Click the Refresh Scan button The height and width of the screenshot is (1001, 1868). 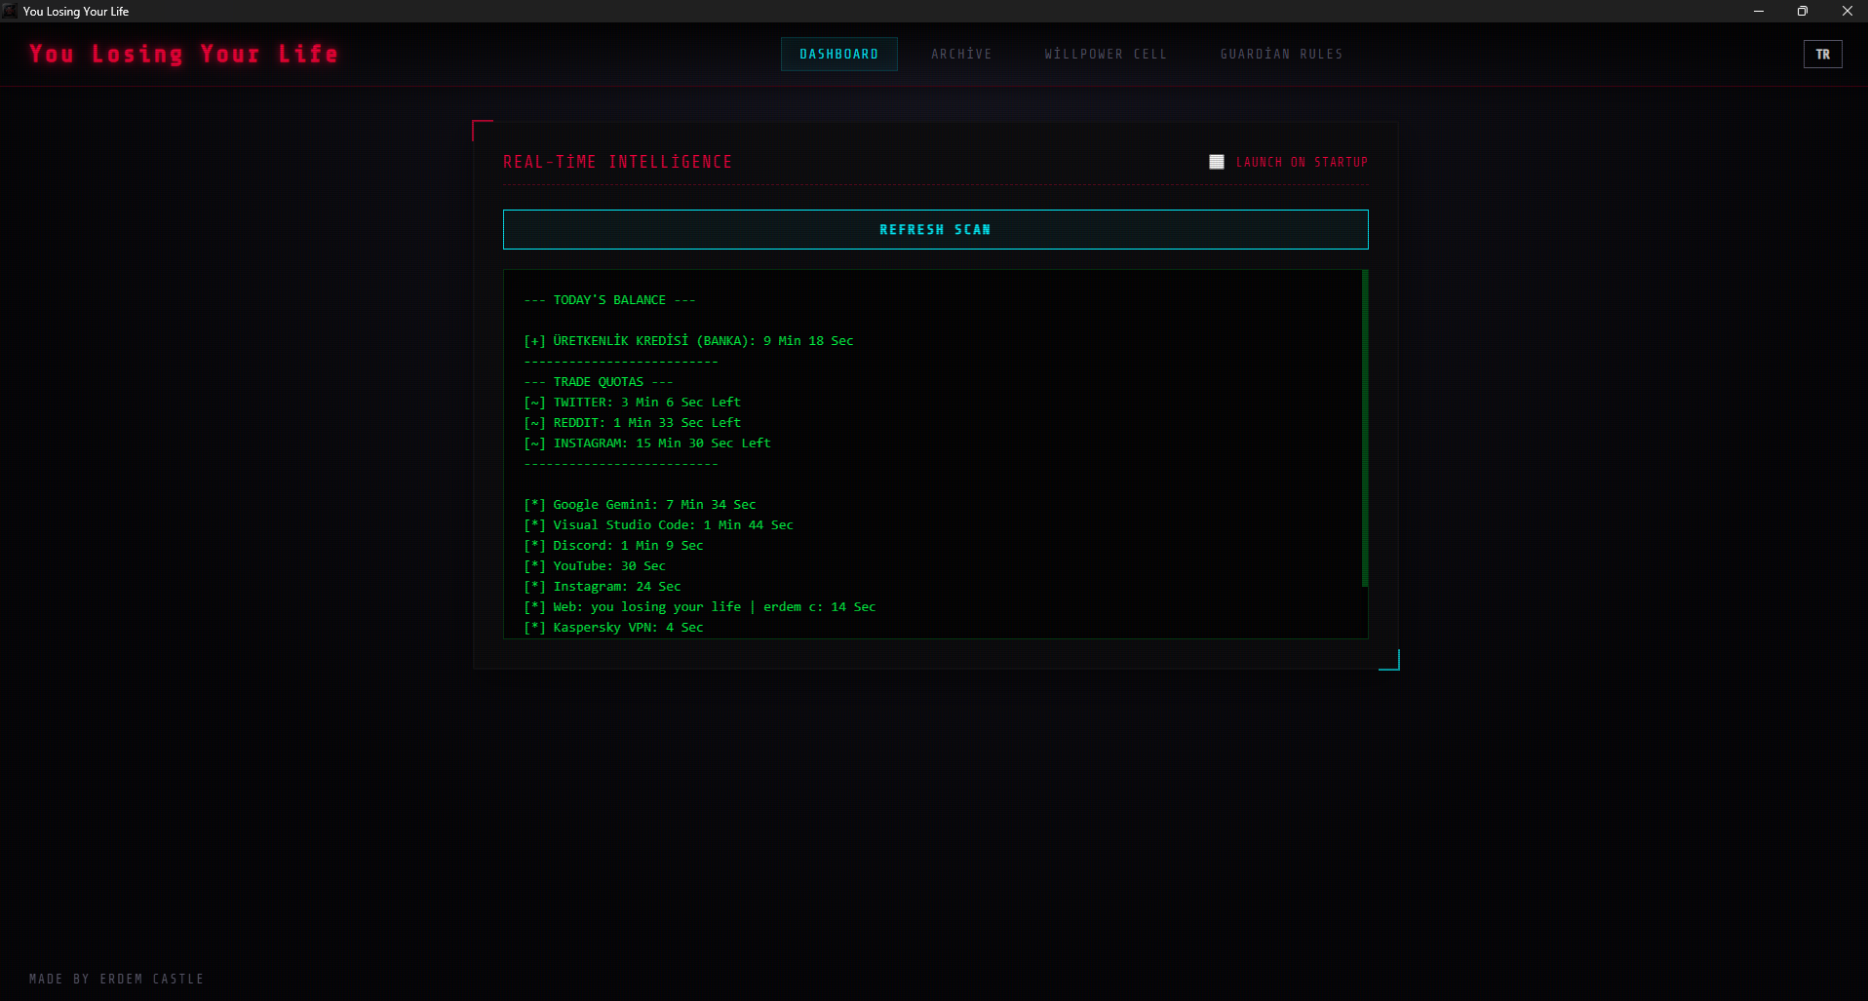(935, 229)
